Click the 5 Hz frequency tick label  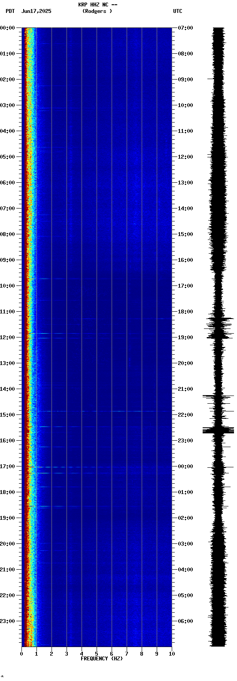coord(97,654)
